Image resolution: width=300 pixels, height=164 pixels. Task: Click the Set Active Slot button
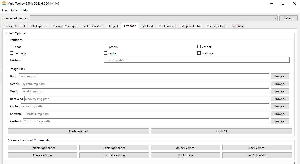point(257,155)
